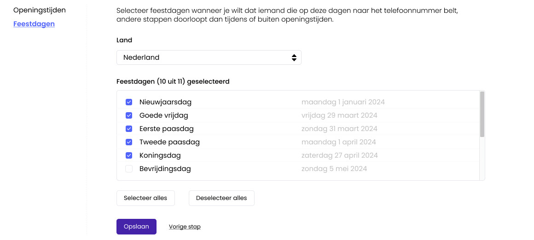Uncheck the Koningsdag checkbox

(129, 155)
